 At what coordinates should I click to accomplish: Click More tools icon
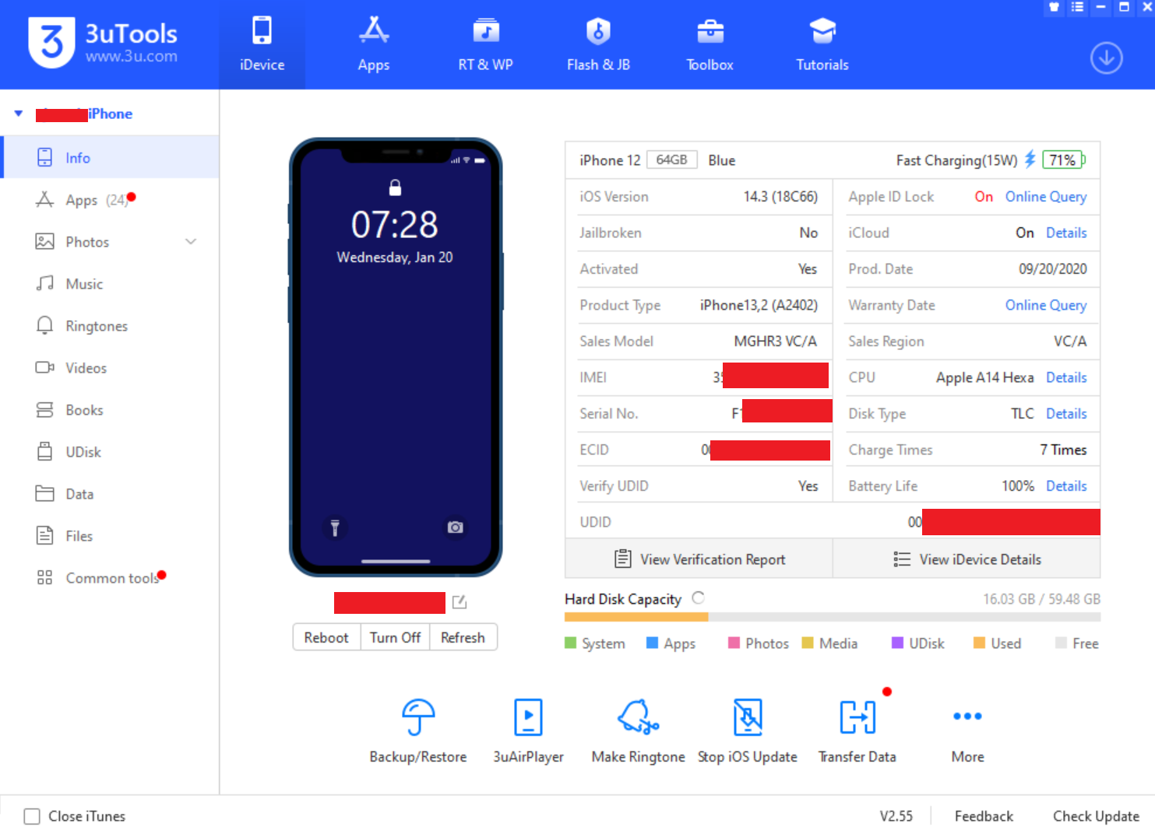coord(967,716)
